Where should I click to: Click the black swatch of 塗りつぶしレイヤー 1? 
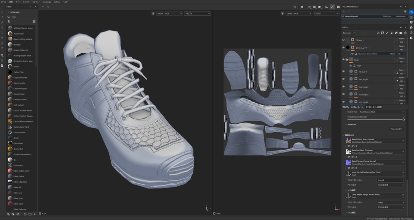[x=348, y=48]
